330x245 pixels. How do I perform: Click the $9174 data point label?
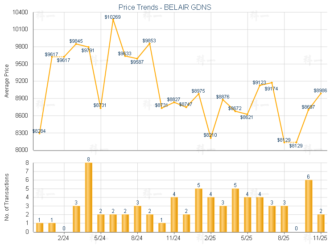point(271,89)
